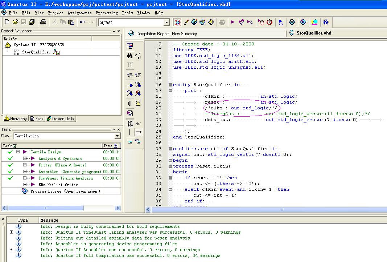Expand the TimeQuest Timing Analysis task

[x=25, y=178]
